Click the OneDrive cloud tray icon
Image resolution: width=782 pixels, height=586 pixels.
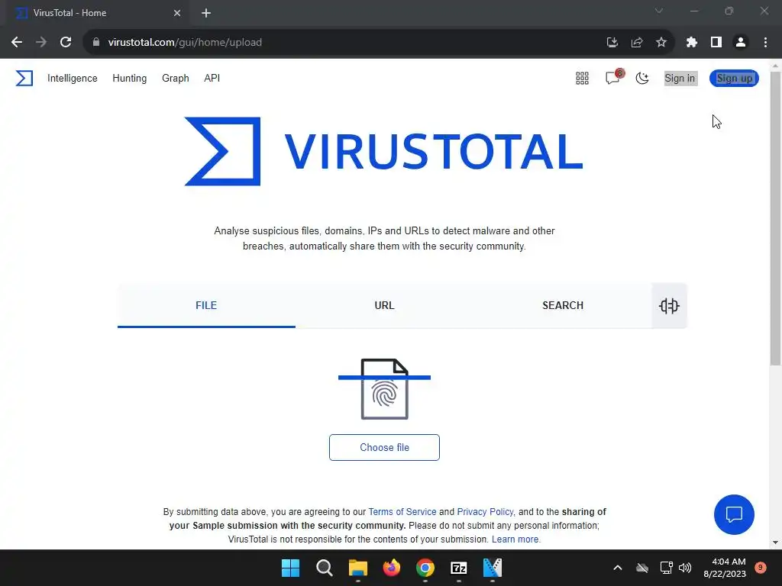click(x=642, y=568)
